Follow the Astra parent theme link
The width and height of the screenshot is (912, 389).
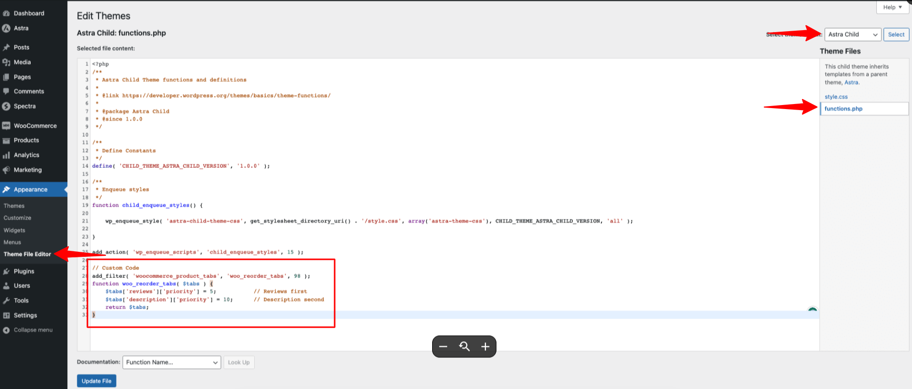[851, 82]
